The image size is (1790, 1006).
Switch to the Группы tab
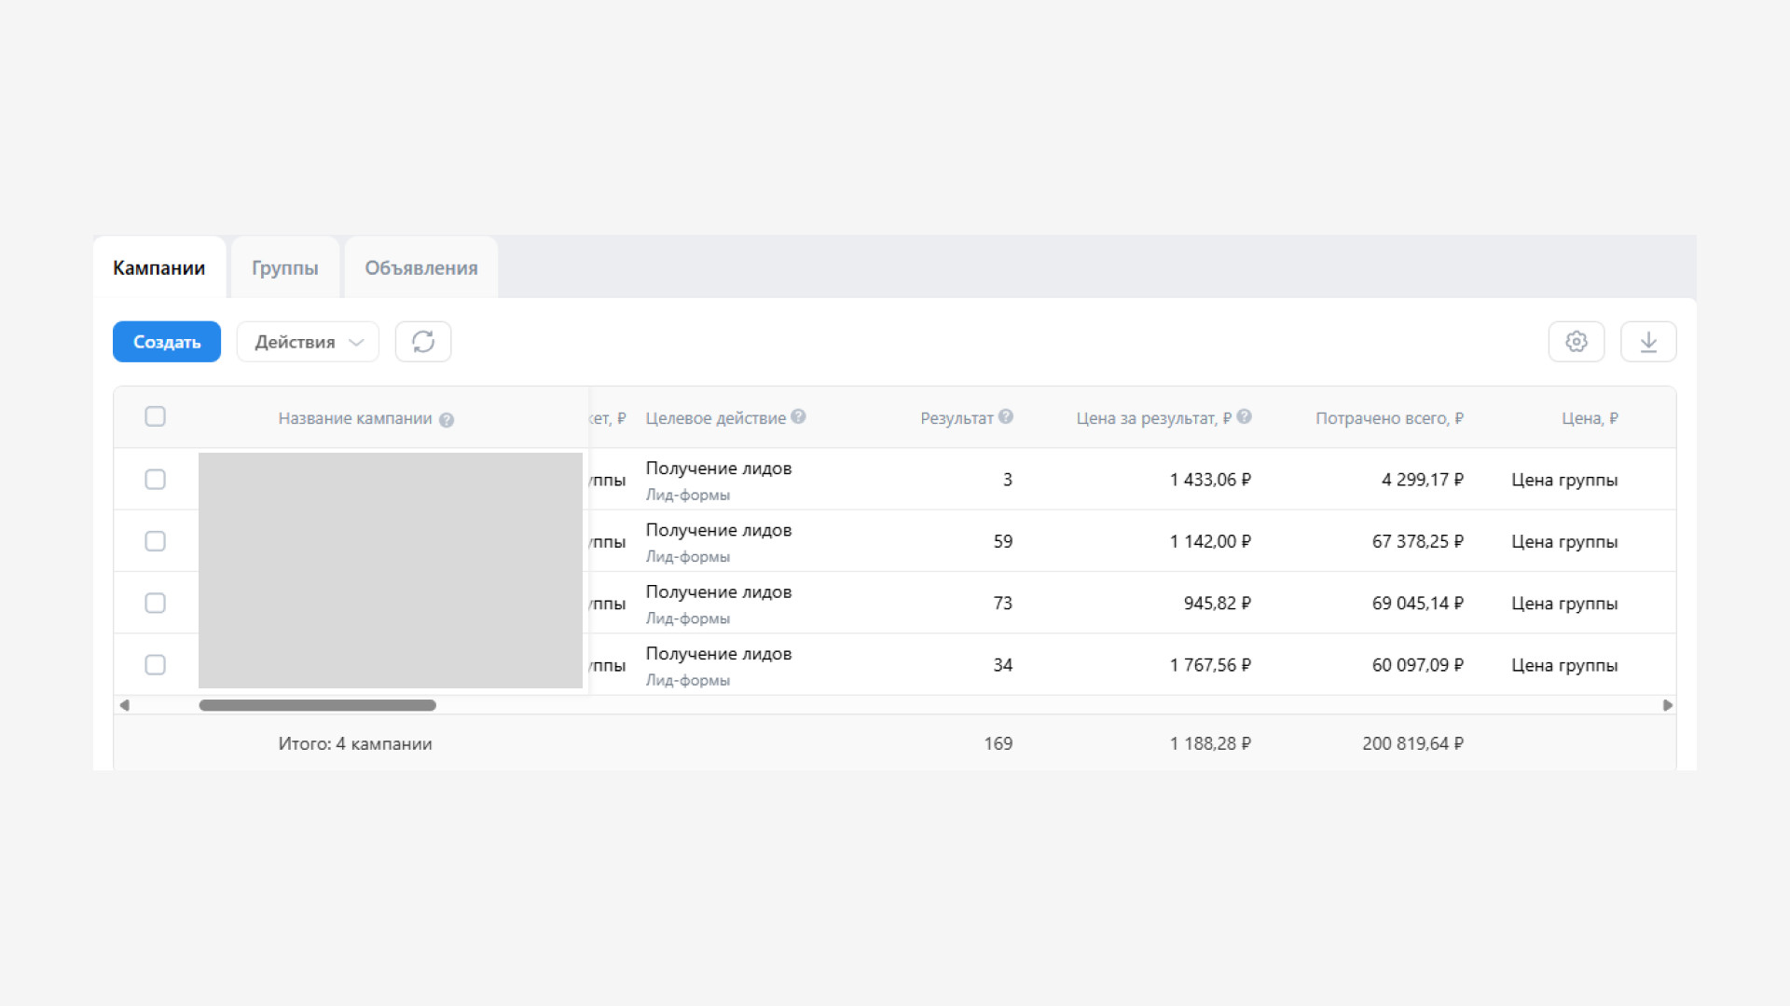[285, 268]
